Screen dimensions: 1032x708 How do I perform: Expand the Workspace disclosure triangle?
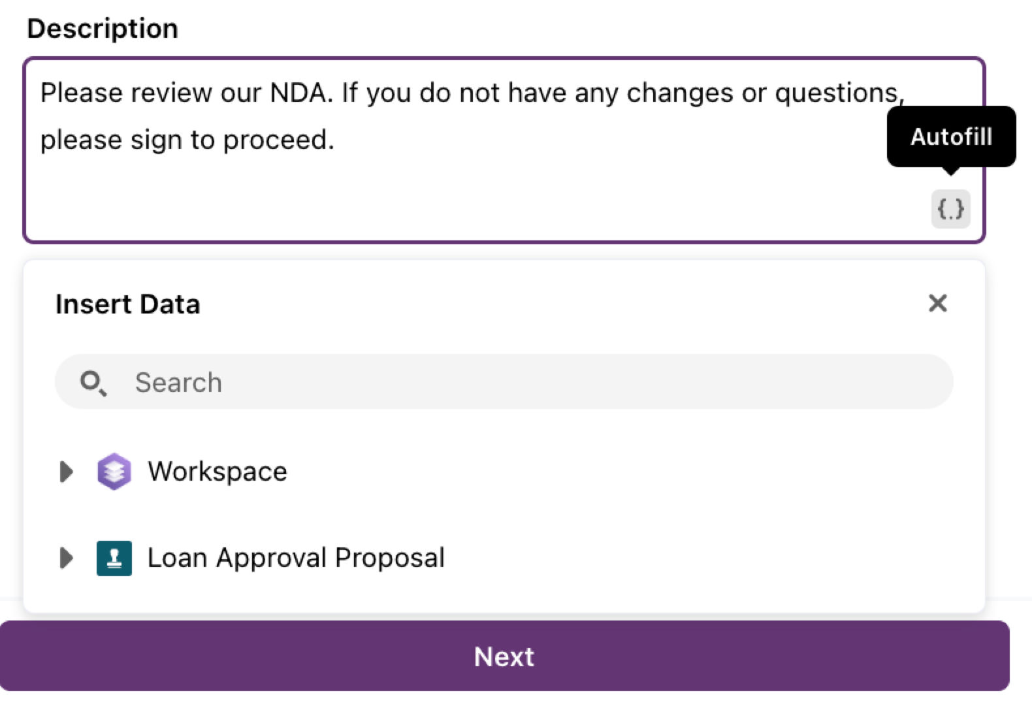(x=66, y=472)
